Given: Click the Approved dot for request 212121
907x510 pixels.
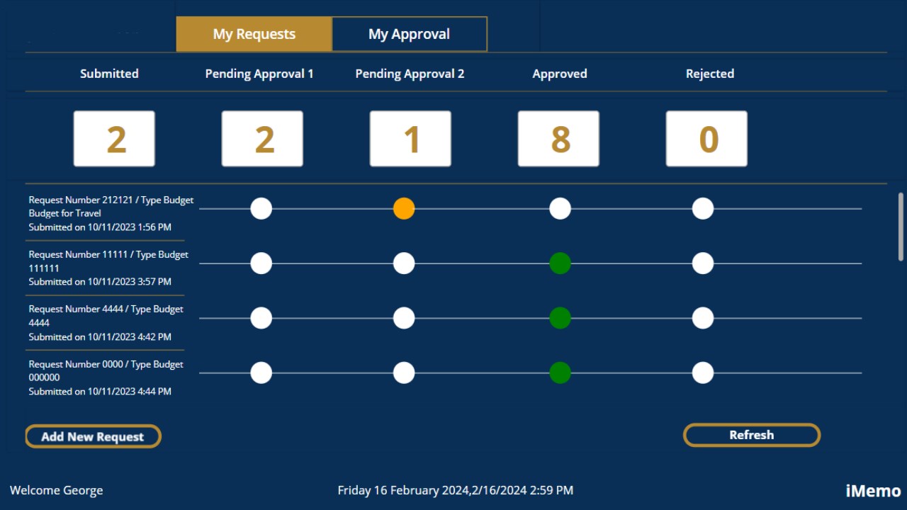Looking at the screenshot, I should (560, 208).
